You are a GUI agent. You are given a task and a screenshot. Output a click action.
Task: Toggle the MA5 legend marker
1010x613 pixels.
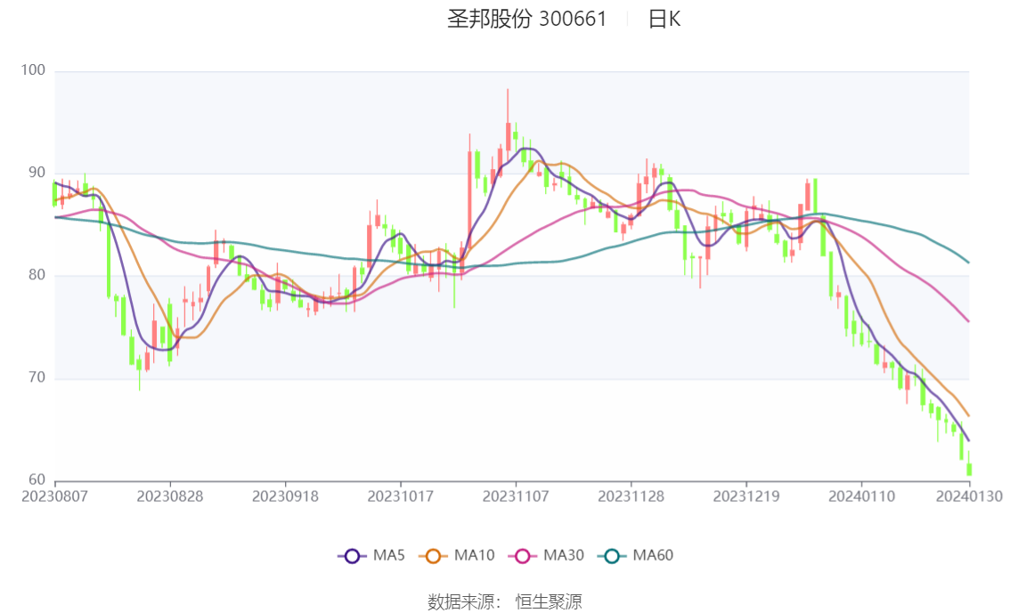point(352,556)
